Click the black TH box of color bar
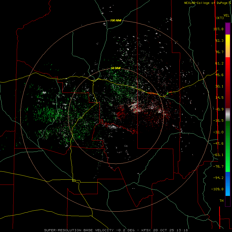The image size is (232, 232). pyautogui.click(x=228, y=201)
